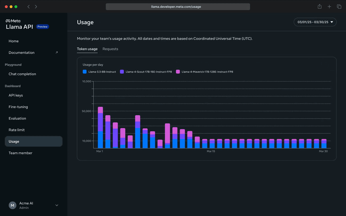Click the Preview badge

click(x=42, y=27)
